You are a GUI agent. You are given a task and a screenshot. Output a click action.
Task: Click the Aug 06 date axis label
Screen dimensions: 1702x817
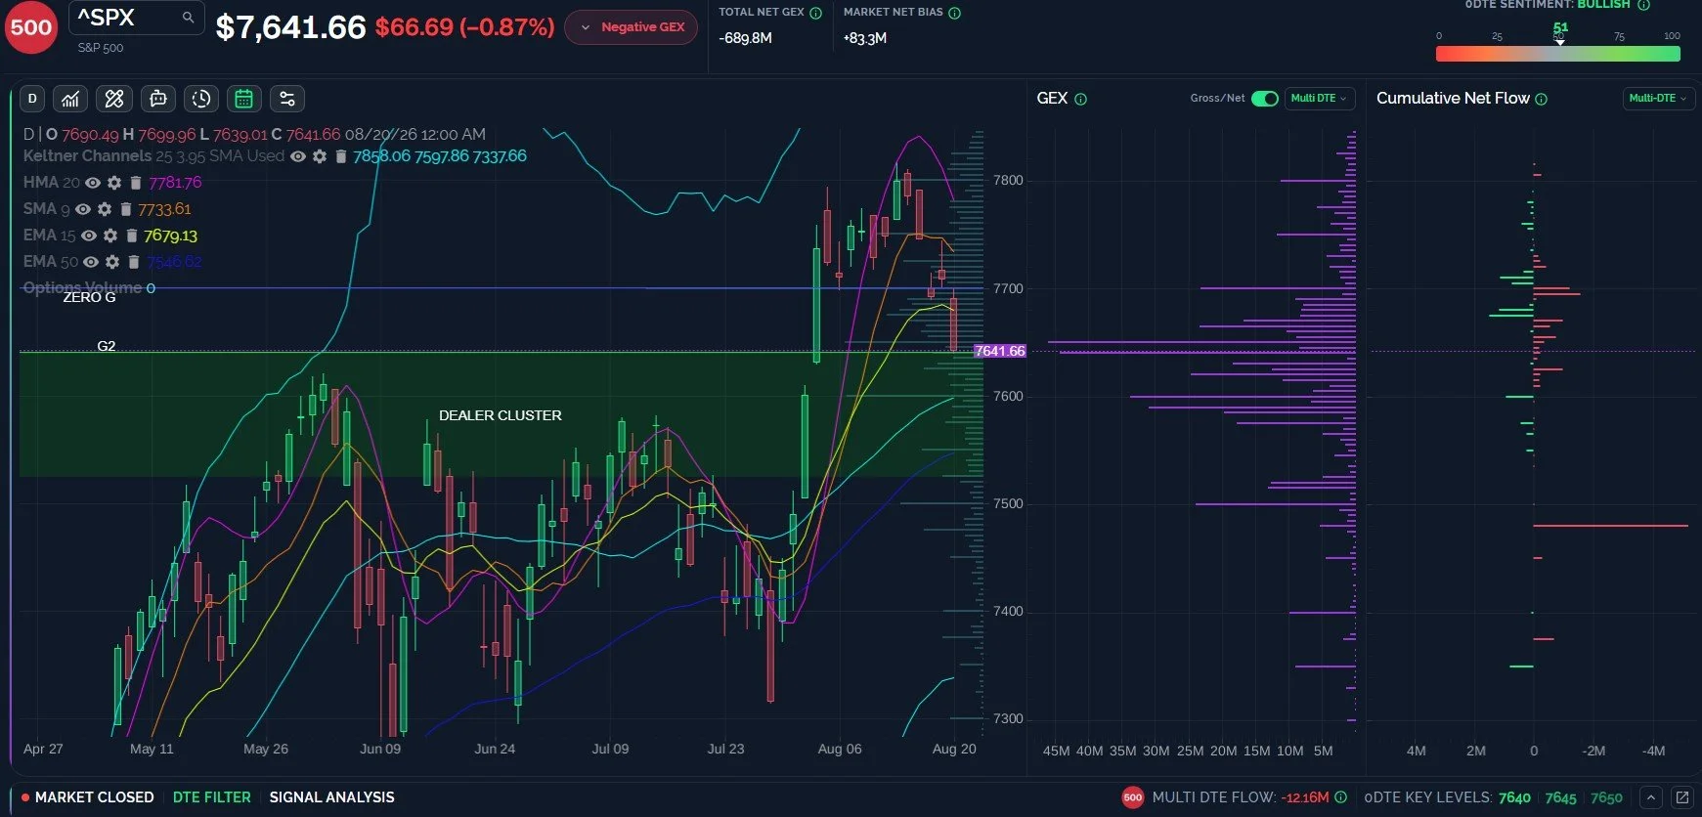840,749
